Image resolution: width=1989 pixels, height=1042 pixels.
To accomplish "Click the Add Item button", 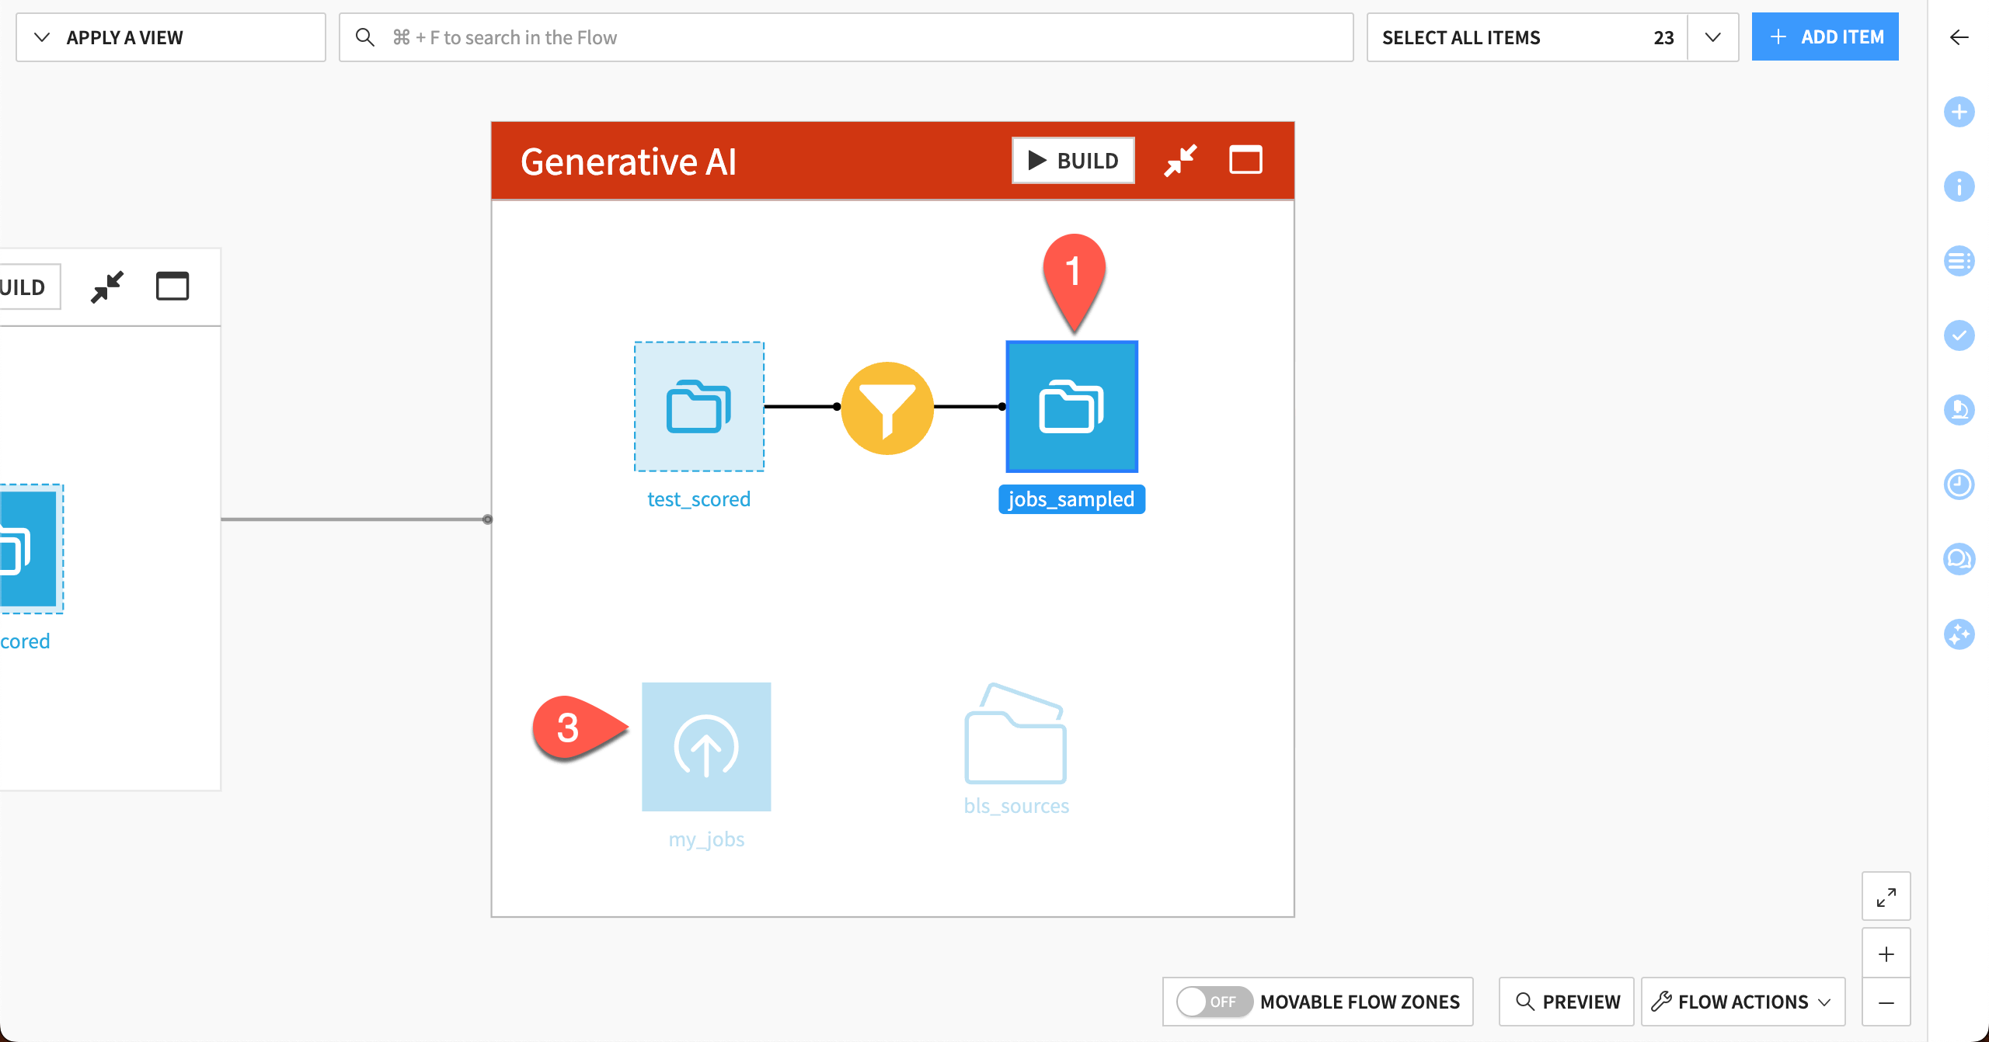I will [1824, 37].
